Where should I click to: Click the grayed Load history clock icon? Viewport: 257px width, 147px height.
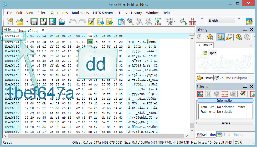click(247, 37)
